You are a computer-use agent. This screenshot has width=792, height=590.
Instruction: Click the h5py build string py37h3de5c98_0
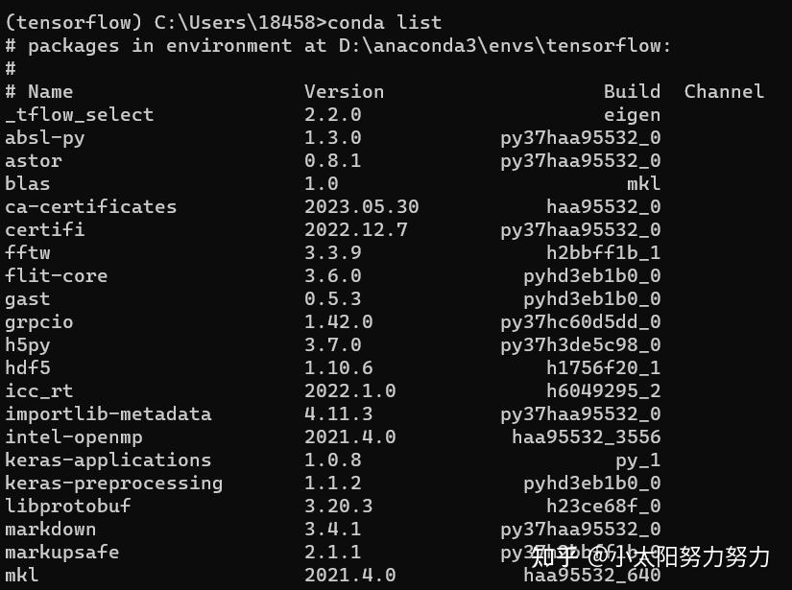(x=581, y=345)
